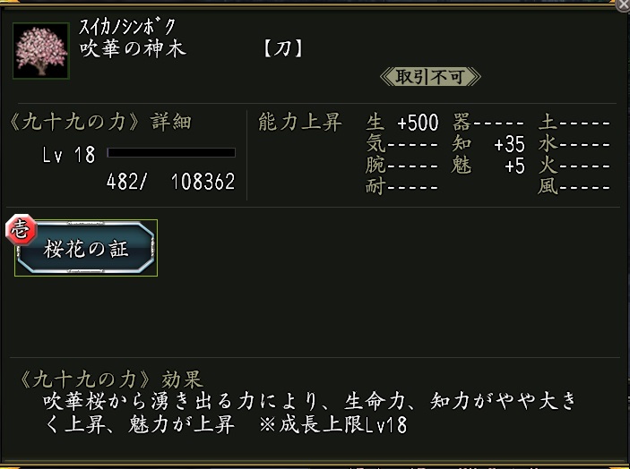Image resolution: width=630 pixels, height=469 pixels.
Task: Select the item name 吹華の神木
Action: click(133, 48)
